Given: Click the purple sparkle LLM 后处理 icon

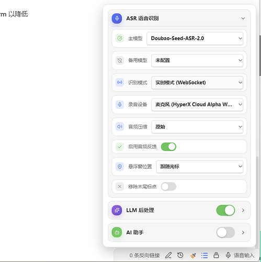Looking at the screenshot, I should (x=117, y=210).
